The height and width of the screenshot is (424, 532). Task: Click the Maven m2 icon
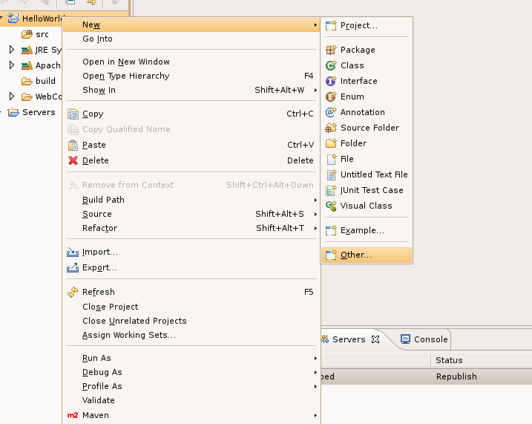coord(73,415)
